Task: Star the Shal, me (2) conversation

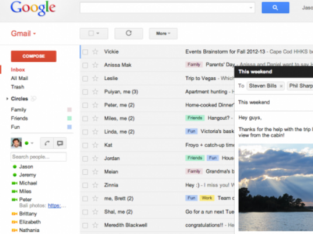Action: [95, 212]
